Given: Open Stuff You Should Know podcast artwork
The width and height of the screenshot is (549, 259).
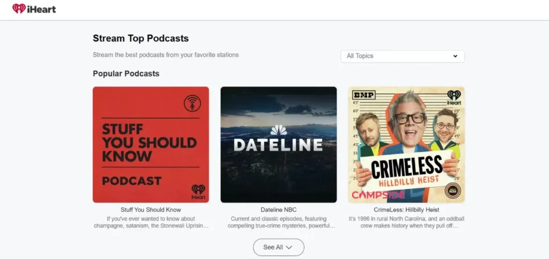Looking at the screenshot, I should click(151, 145).
